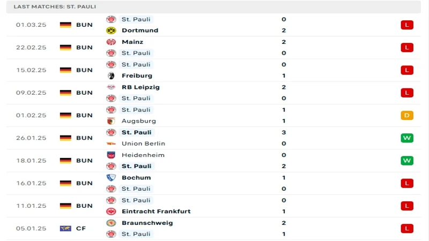The height and width of the screenshot is (241, 429).
Task: Click the Last Matches: St. Pauli header
Action: [x=55, y=6]
